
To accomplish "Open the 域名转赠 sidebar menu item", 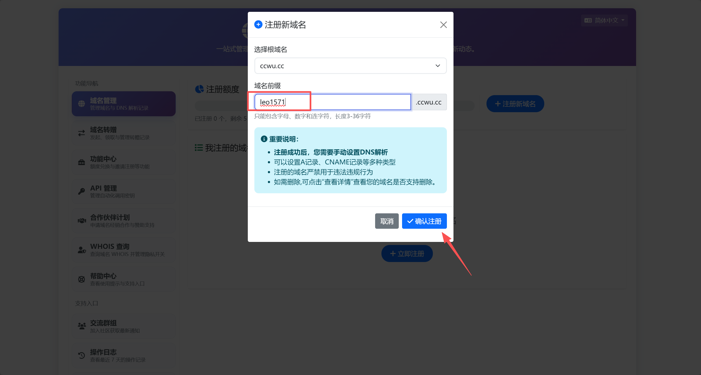I will (124, 133).
